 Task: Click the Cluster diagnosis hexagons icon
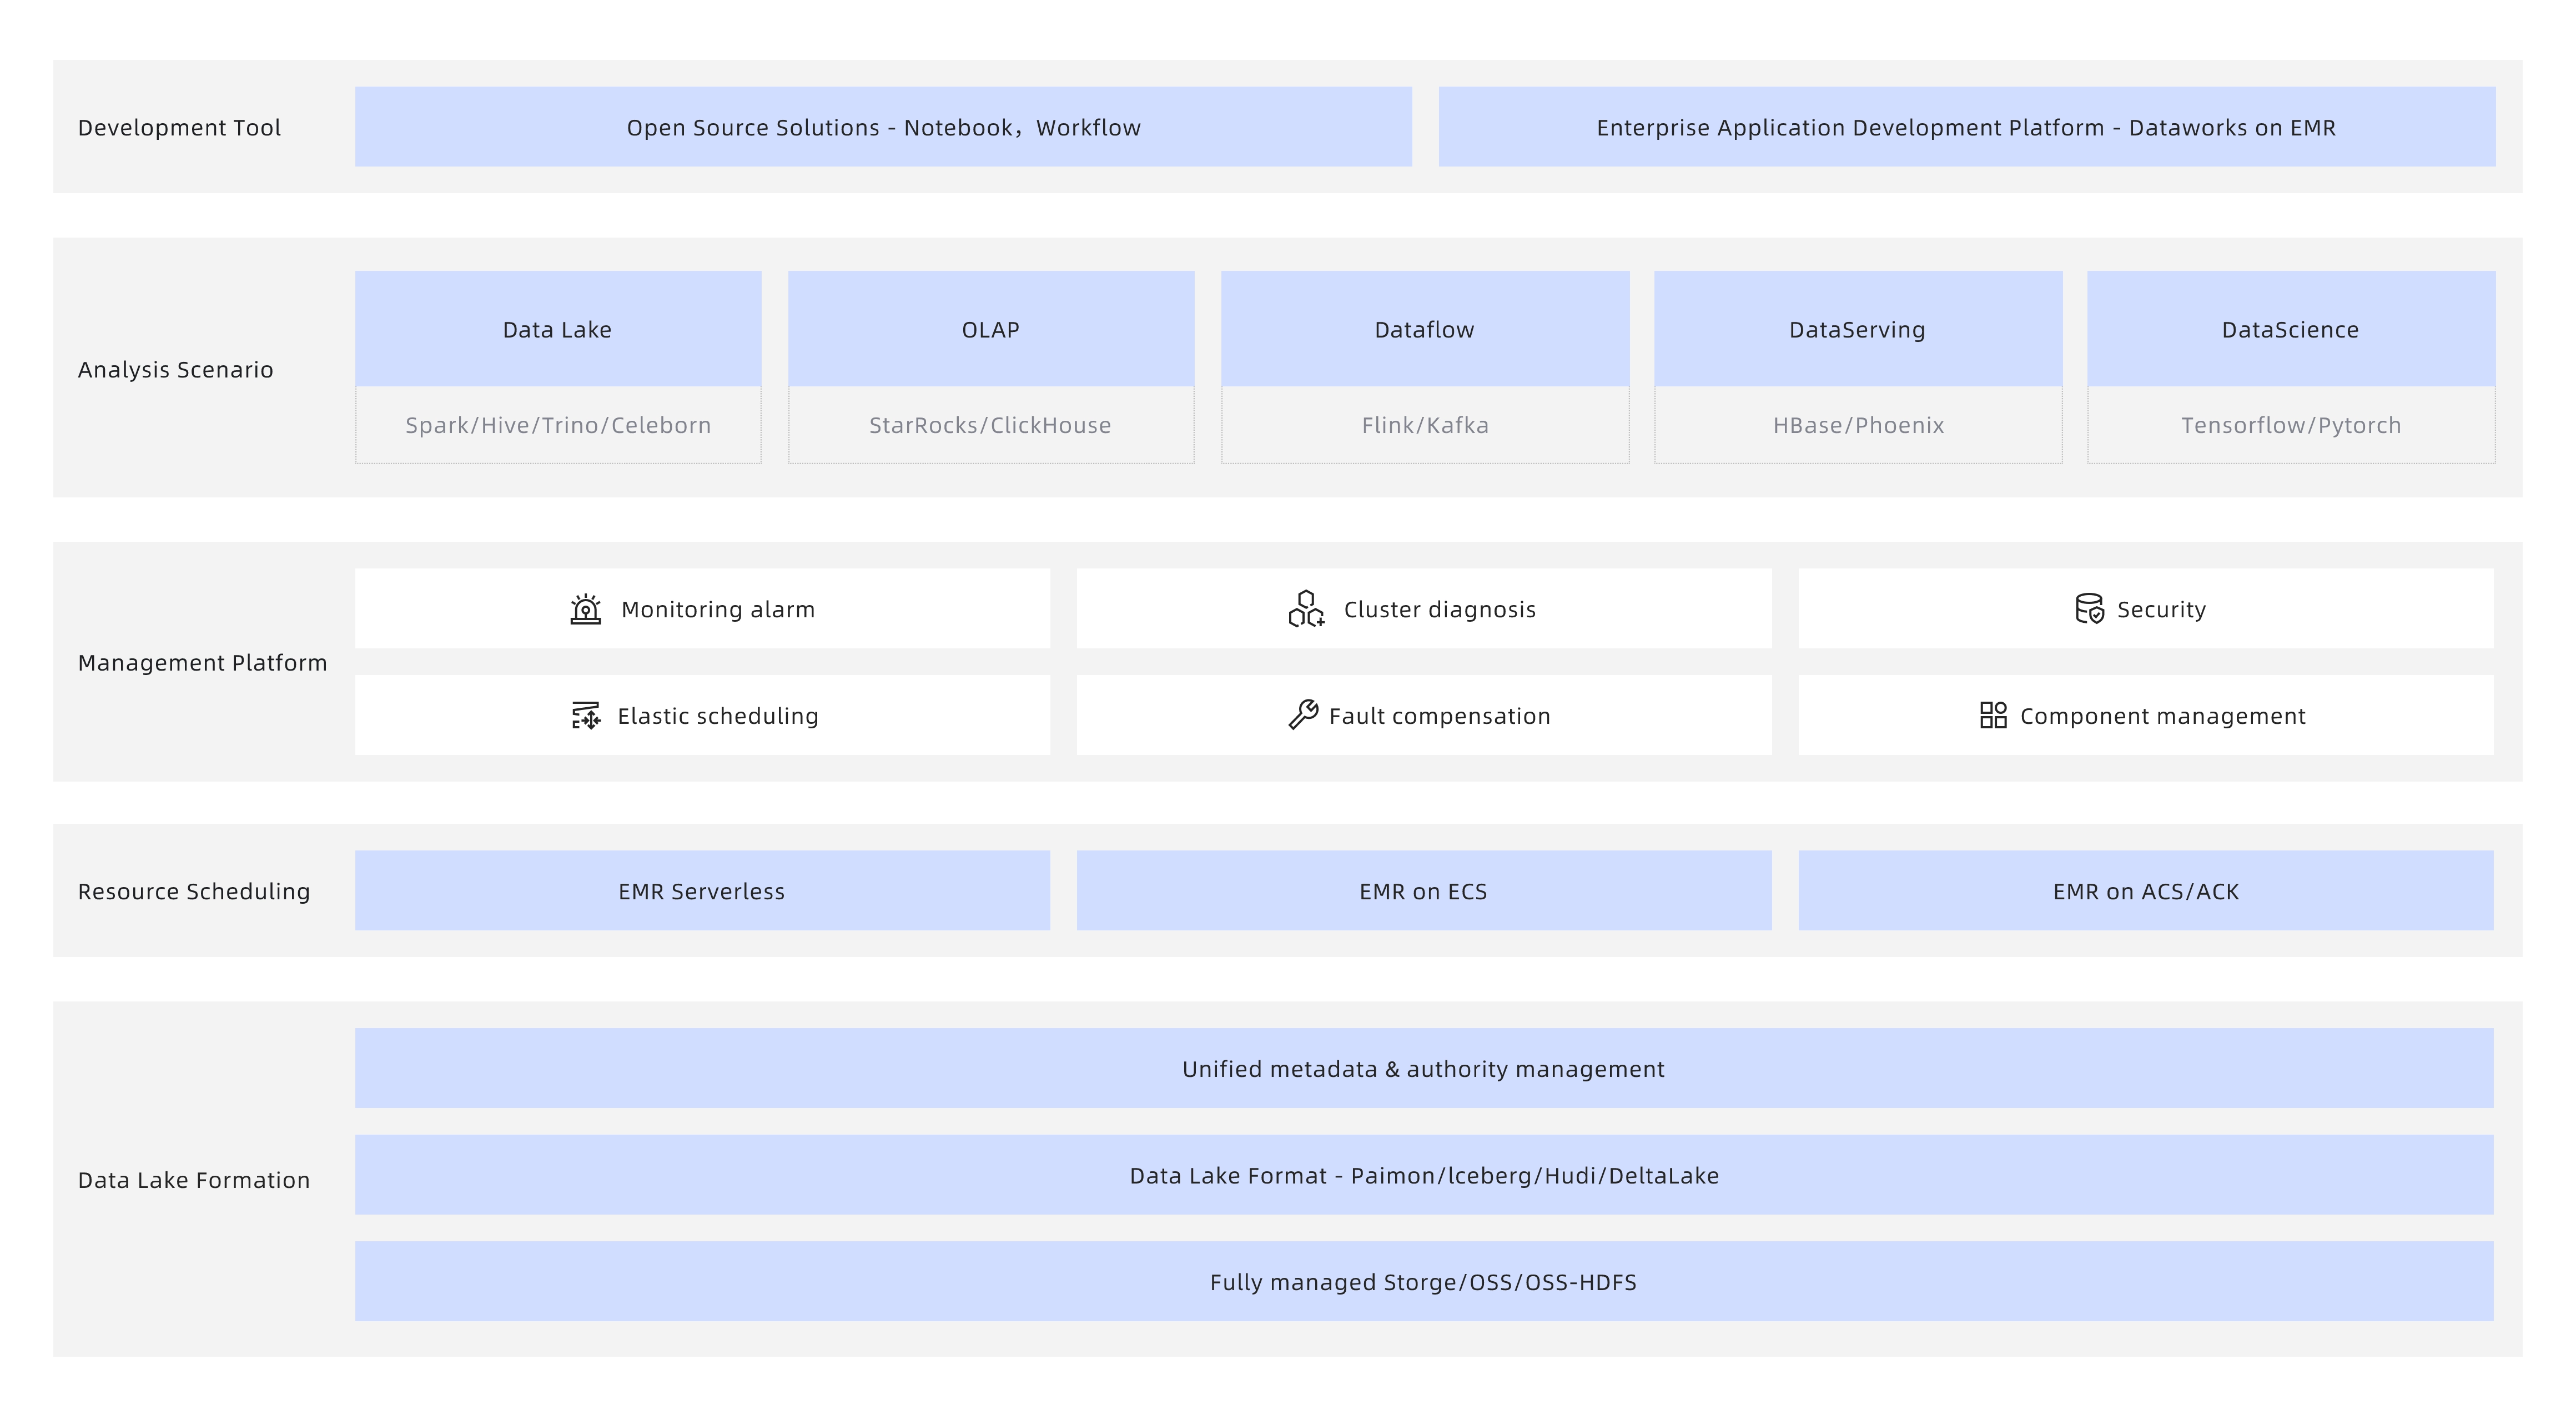coord(1306,609)
